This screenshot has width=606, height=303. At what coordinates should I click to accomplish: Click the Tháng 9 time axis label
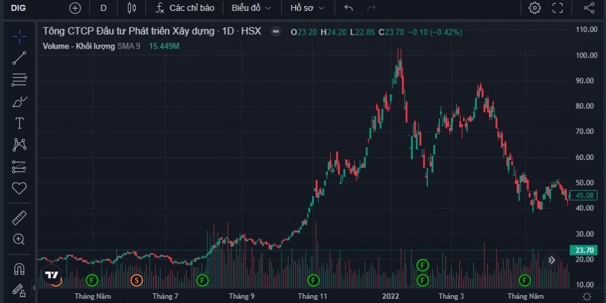[242, 296]
